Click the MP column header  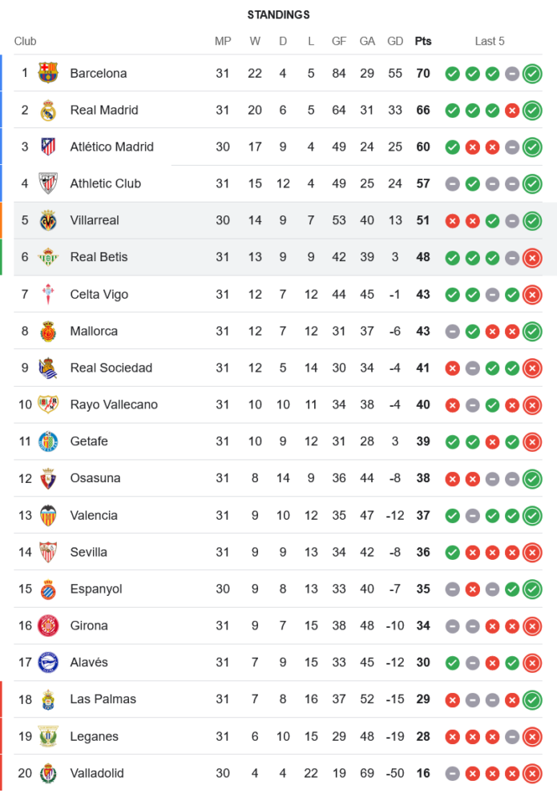click(223, 41)
